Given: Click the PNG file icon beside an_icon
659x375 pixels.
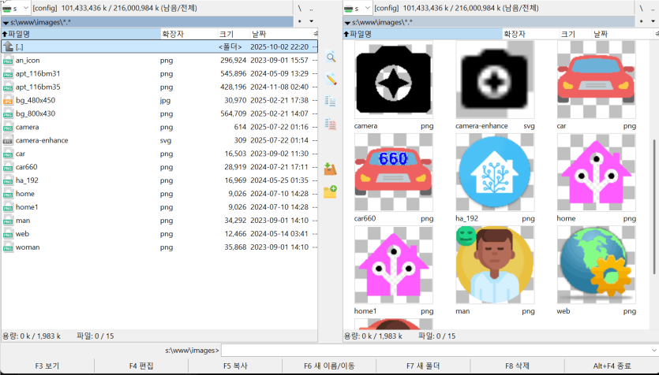Looking at the screenshot, I should point(8,61).
